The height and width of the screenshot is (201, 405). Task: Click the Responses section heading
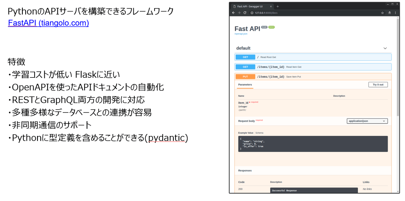[x=245, y=170]
